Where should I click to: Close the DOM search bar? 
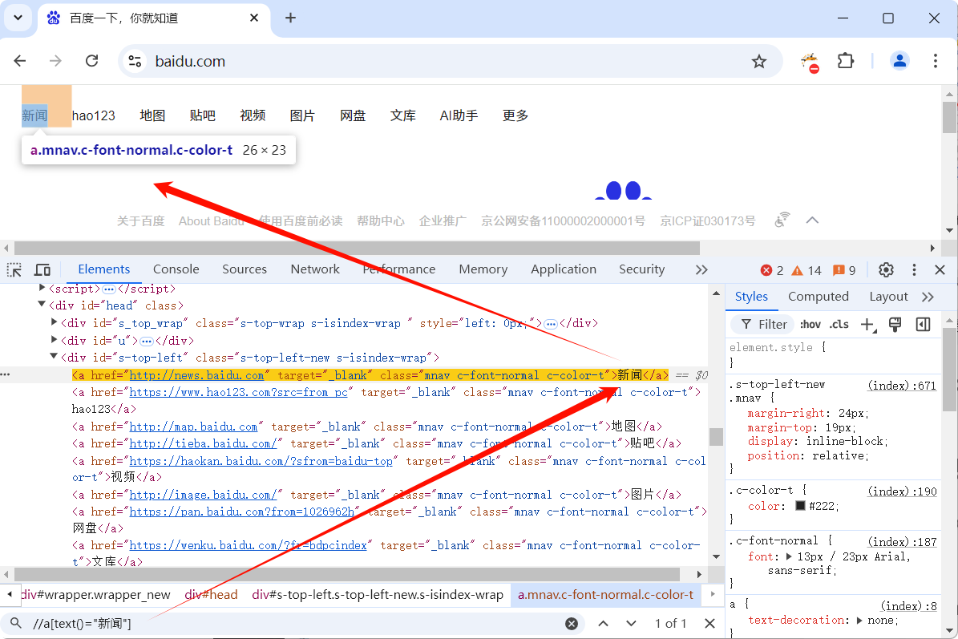(x=709, y=624)
